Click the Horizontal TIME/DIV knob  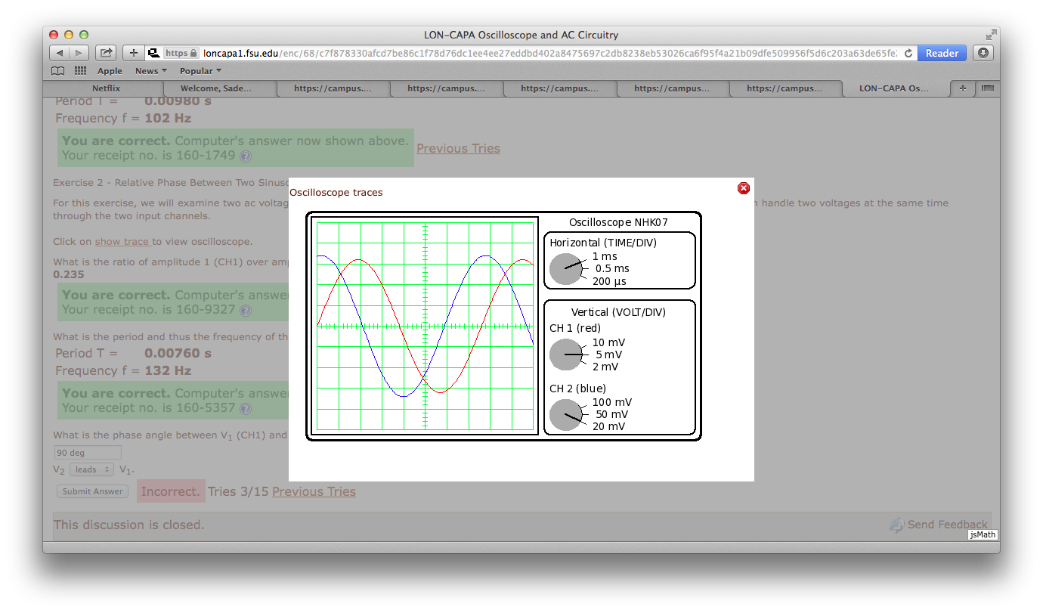(566, 269)
